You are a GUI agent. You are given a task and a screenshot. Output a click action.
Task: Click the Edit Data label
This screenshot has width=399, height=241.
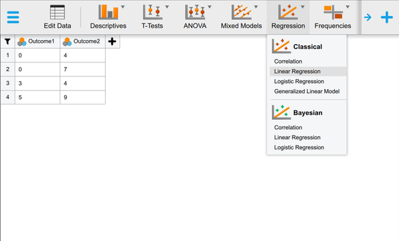(58, 26)
